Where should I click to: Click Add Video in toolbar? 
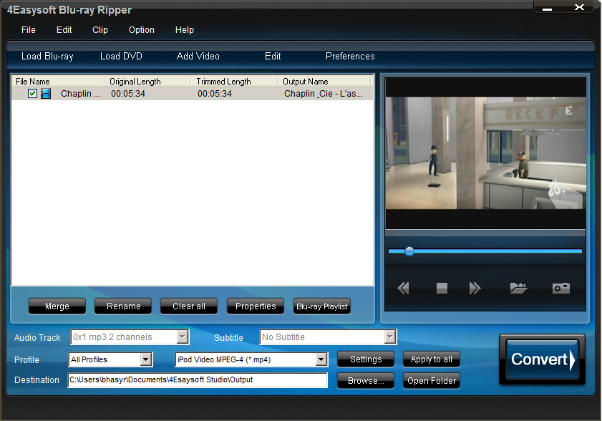[198, 56]
